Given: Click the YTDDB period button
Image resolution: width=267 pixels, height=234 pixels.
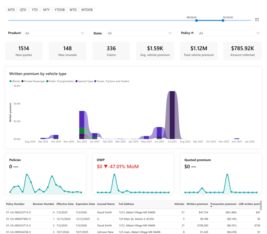Looking at the screenshot, I should 59,10.
